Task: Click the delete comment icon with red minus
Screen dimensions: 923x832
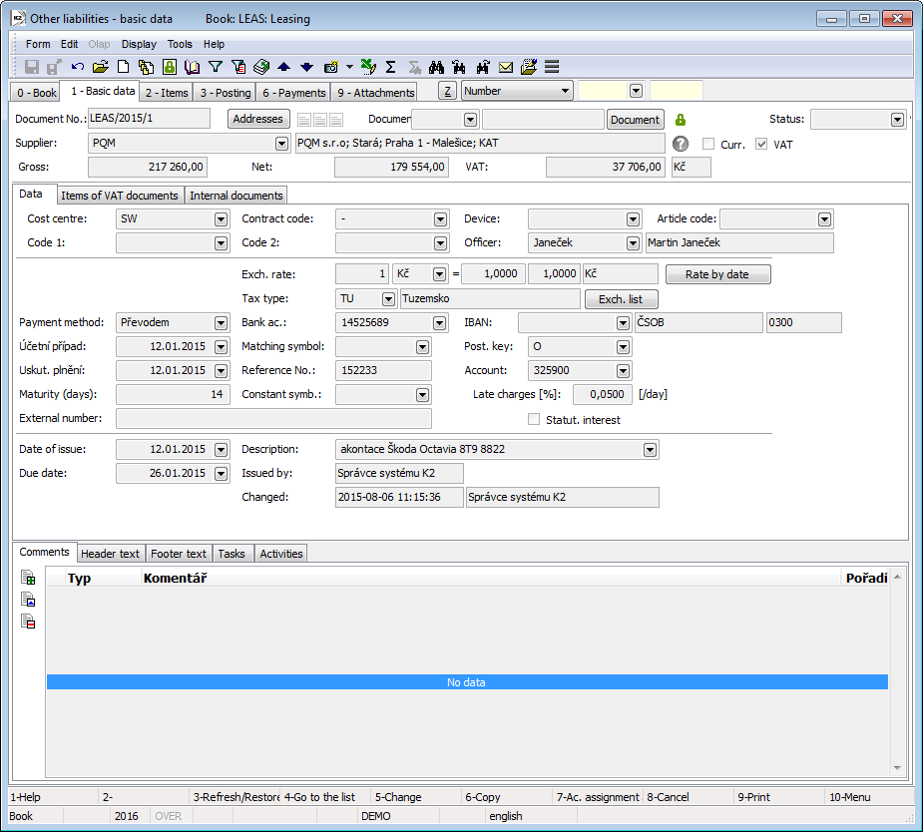Action: (x=29, y=622)
